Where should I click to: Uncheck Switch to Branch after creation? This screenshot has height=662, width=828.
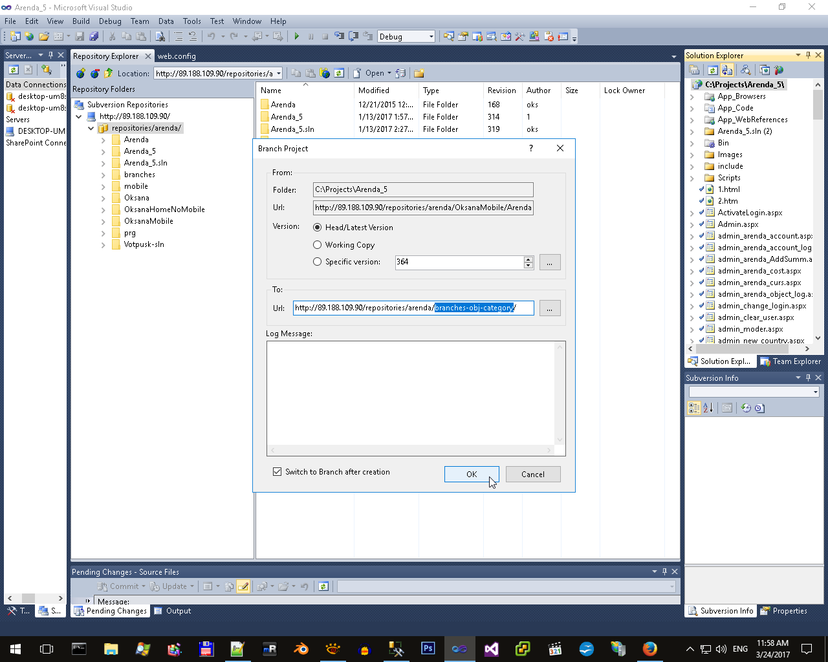click(x=278, y=472)
